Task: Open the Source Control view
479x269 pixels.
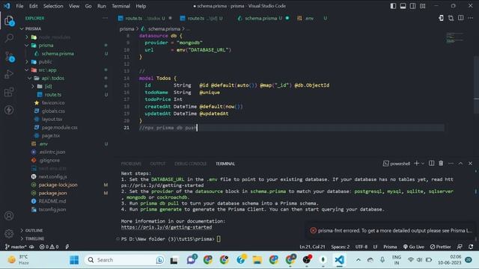Action: 9,57
